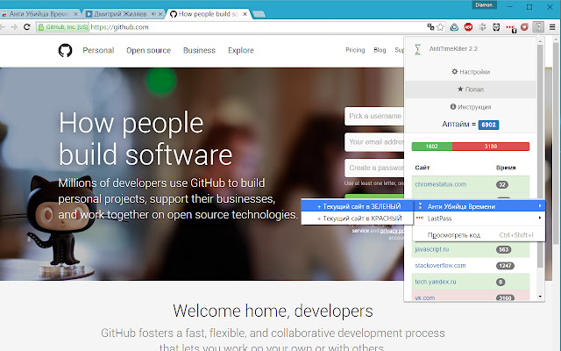Click the grey paw extension icon

click(x=482, y=27)
